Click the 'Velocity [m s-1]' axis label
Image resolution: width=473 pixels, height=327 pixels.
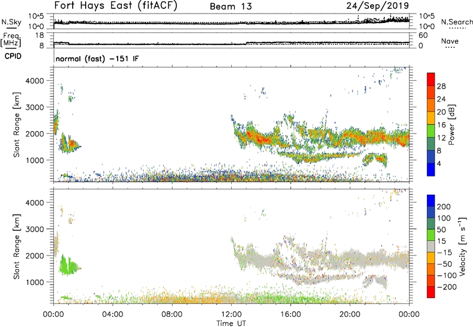click(x=462, y=246)
